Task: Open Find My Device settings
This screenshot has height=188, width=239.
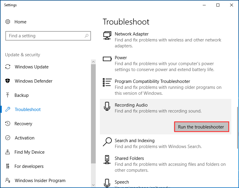Action: point(29,152)
